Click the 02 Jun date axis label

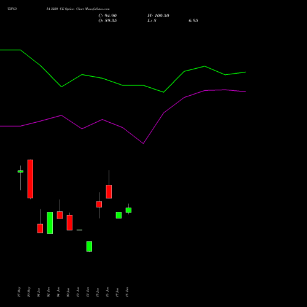point(49,292)
